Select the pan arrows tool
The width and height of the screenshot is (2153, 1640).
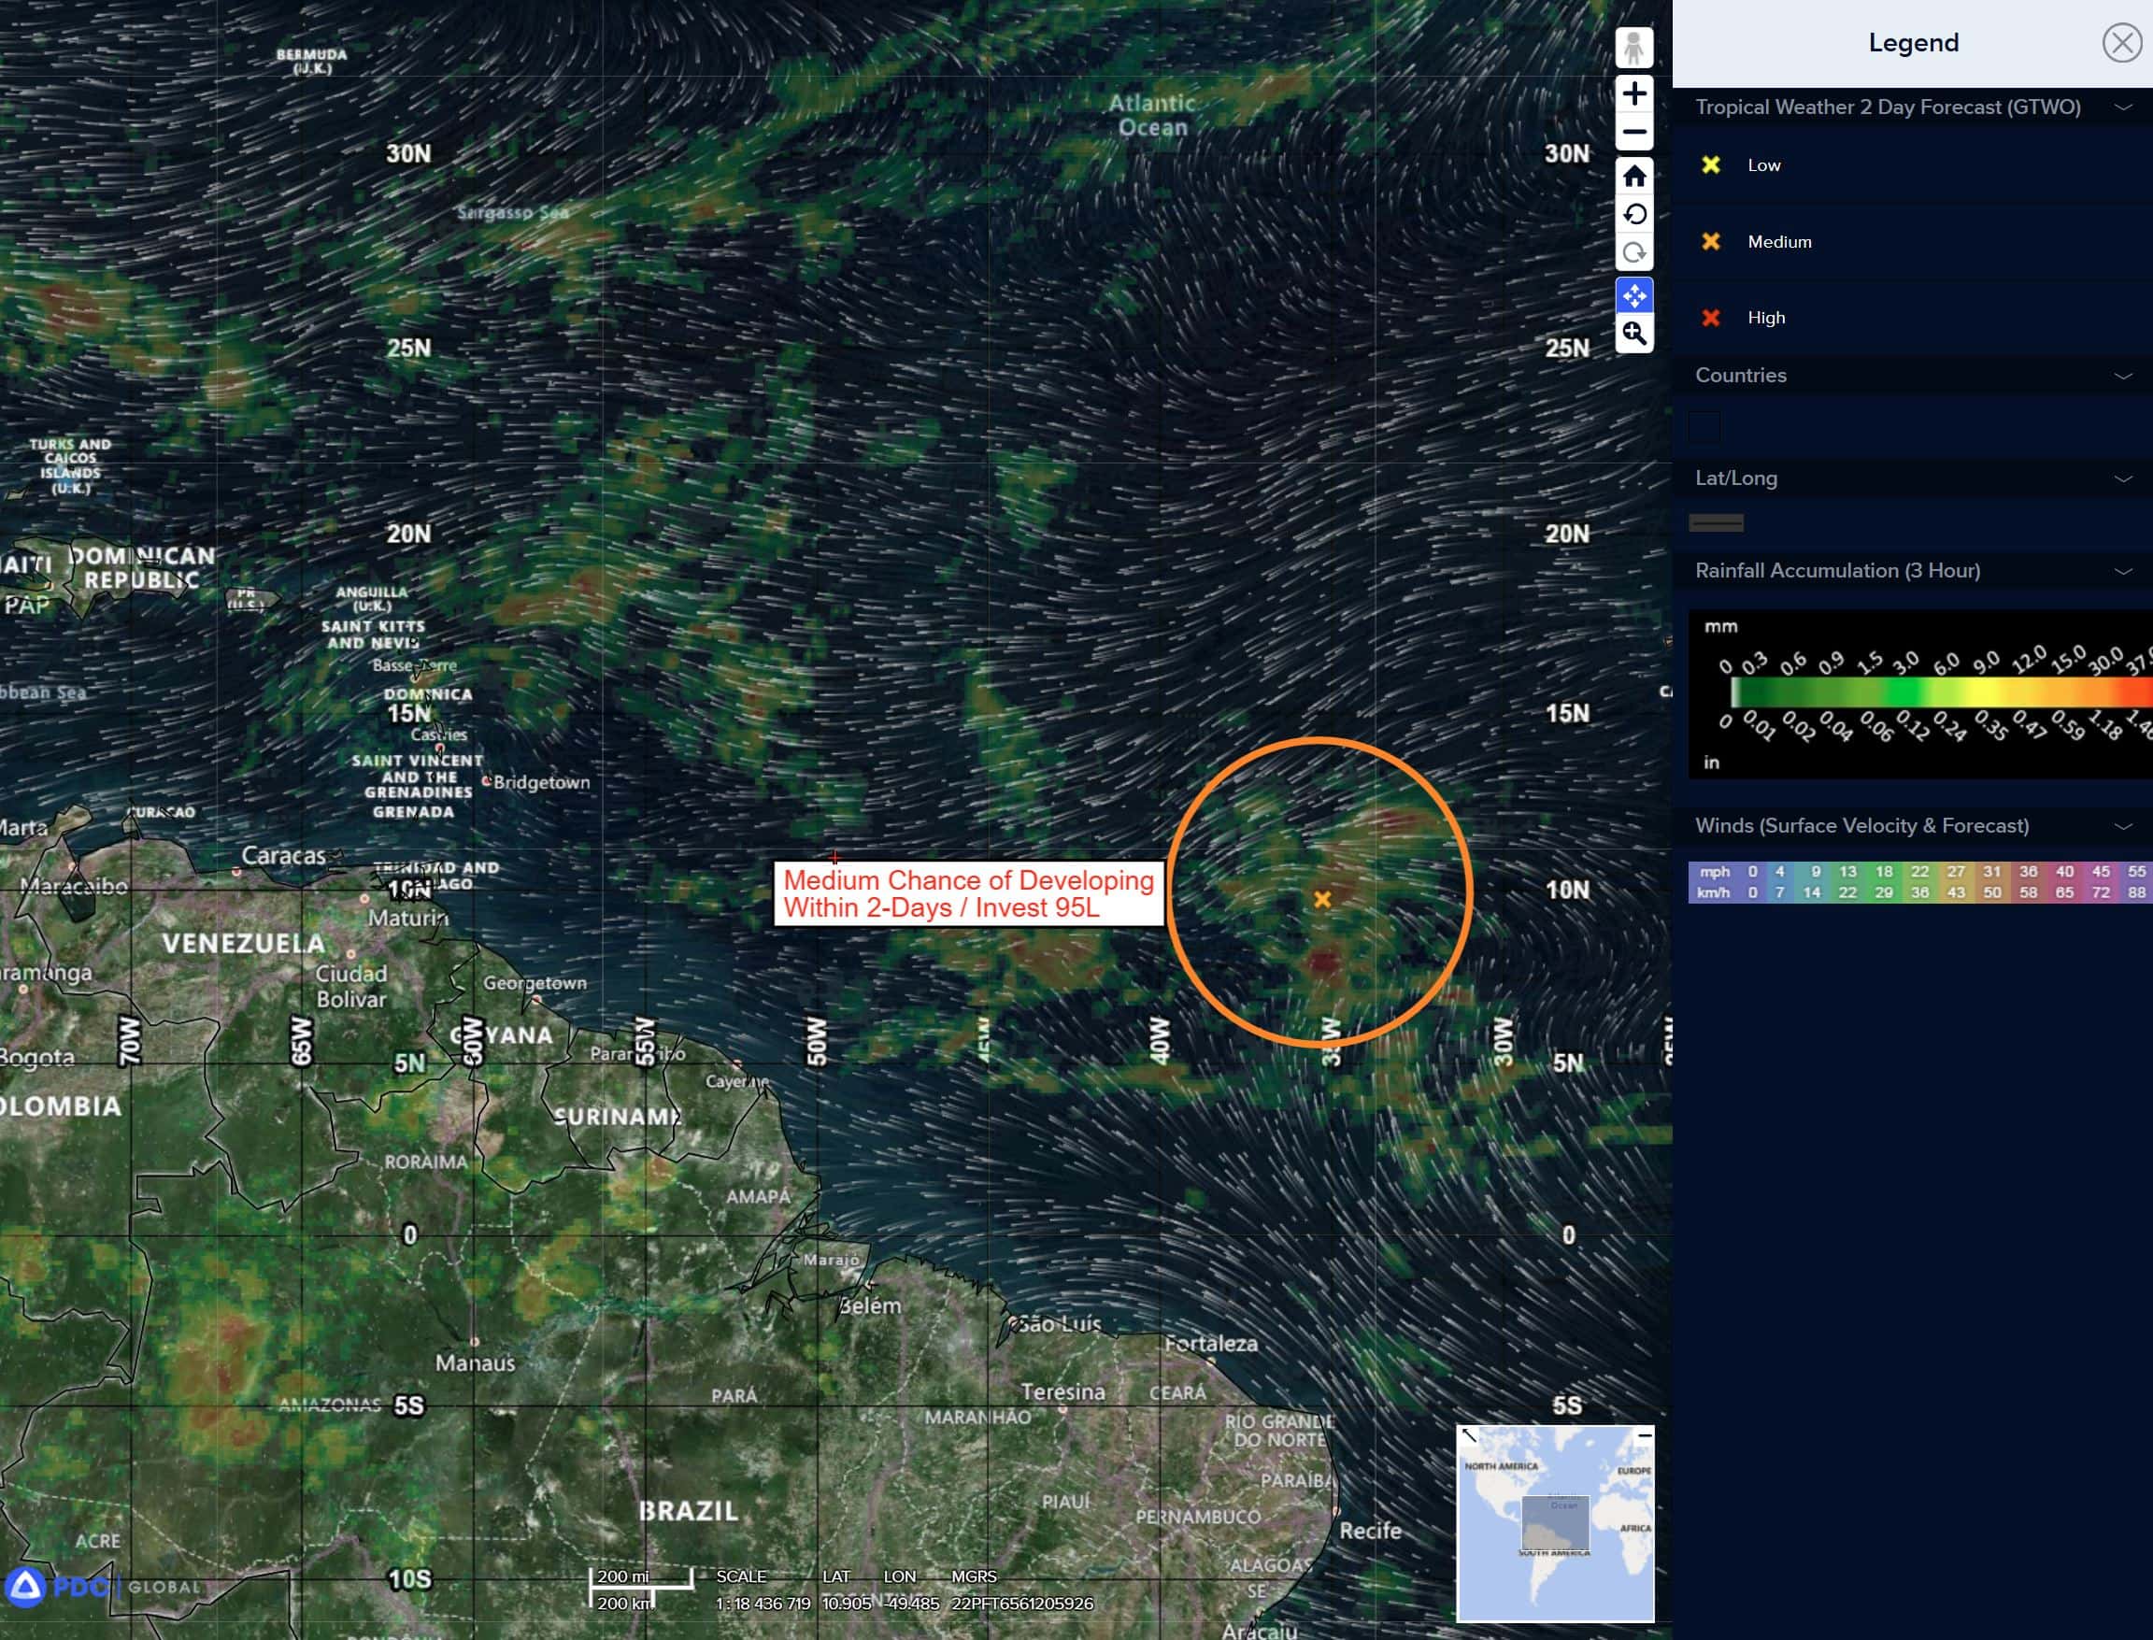pyautogui.click(x=1633, y=294)
